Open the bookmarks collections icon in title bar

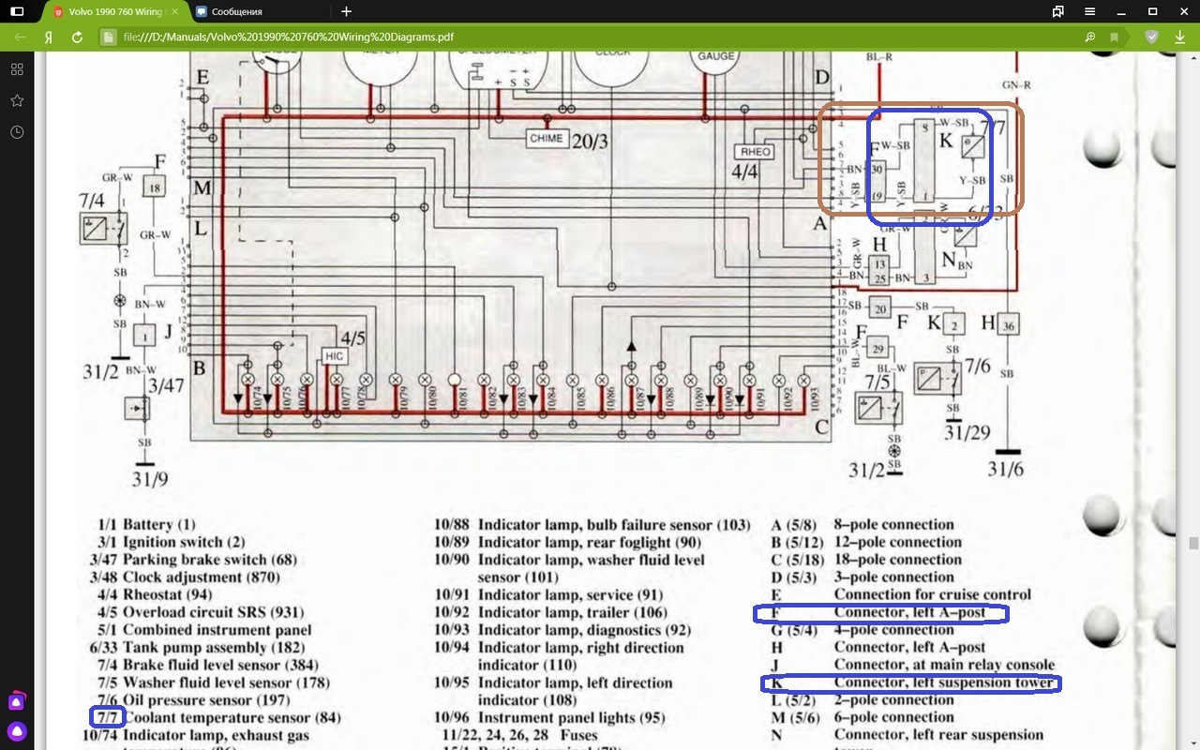click(1058, 11)
